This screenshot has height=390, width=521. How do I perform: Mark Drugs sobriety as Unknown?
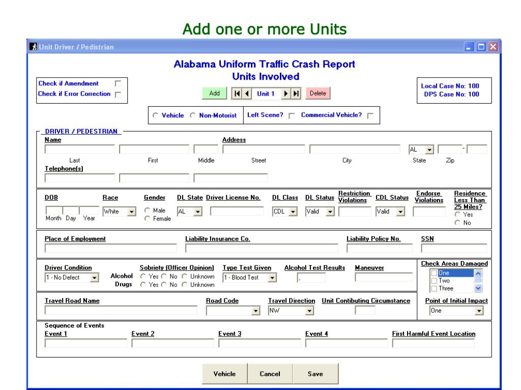click(184, 284)
